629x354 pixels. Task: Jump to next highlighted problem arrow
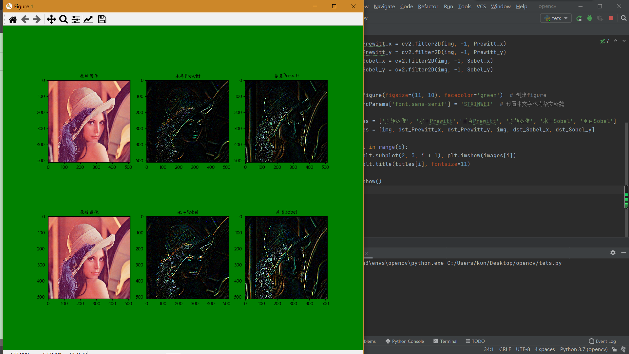[x=624, y=41]
